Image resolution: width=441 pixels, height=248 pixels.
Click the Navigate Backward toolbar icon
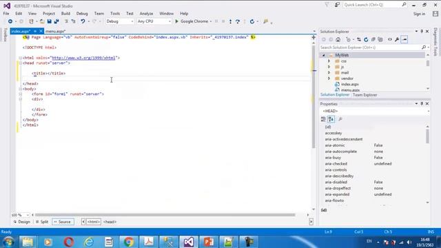(x=10, y=21)
